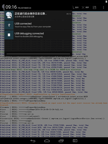Select the "freed 307K, 46% free" log line
The image size is (108, 144).
pyautogui.click(x=44, y=128)
